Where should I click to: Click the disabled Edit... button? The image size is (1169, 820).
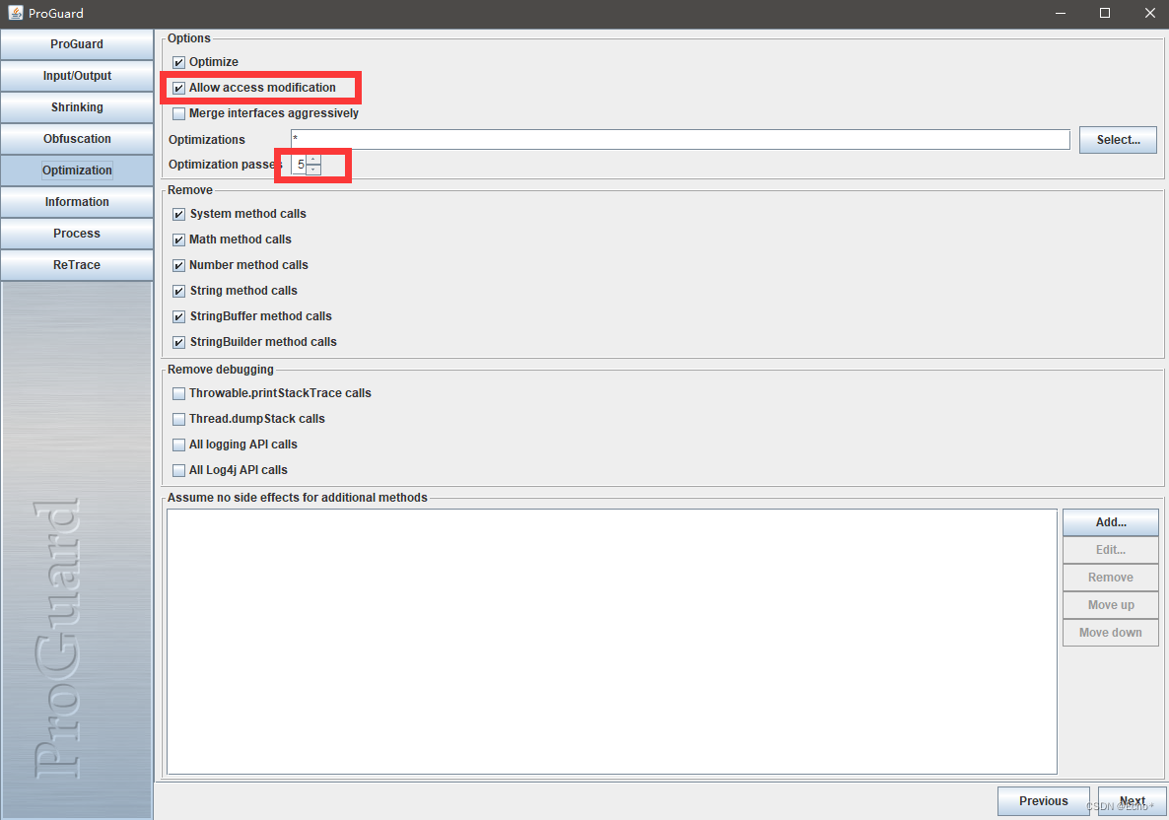(x=1110, y=550)
